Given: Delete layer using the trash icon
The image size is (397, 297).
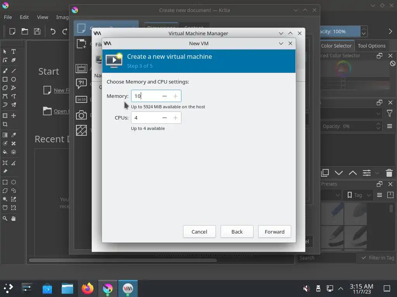Looking at the screenshot, I should [x=389, y=173].
